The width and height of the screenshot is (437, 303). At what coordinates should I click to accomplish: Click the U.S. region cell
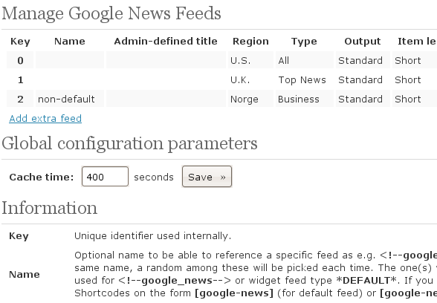(x=250, y=60)
